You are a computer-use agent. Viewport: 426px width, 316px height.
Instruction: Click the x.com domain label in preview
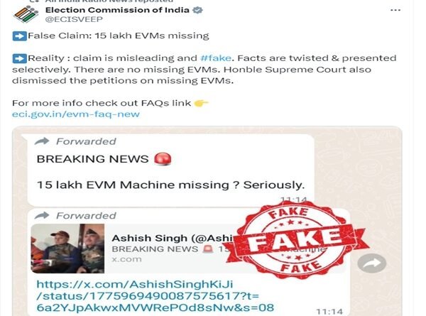[126, 259]
